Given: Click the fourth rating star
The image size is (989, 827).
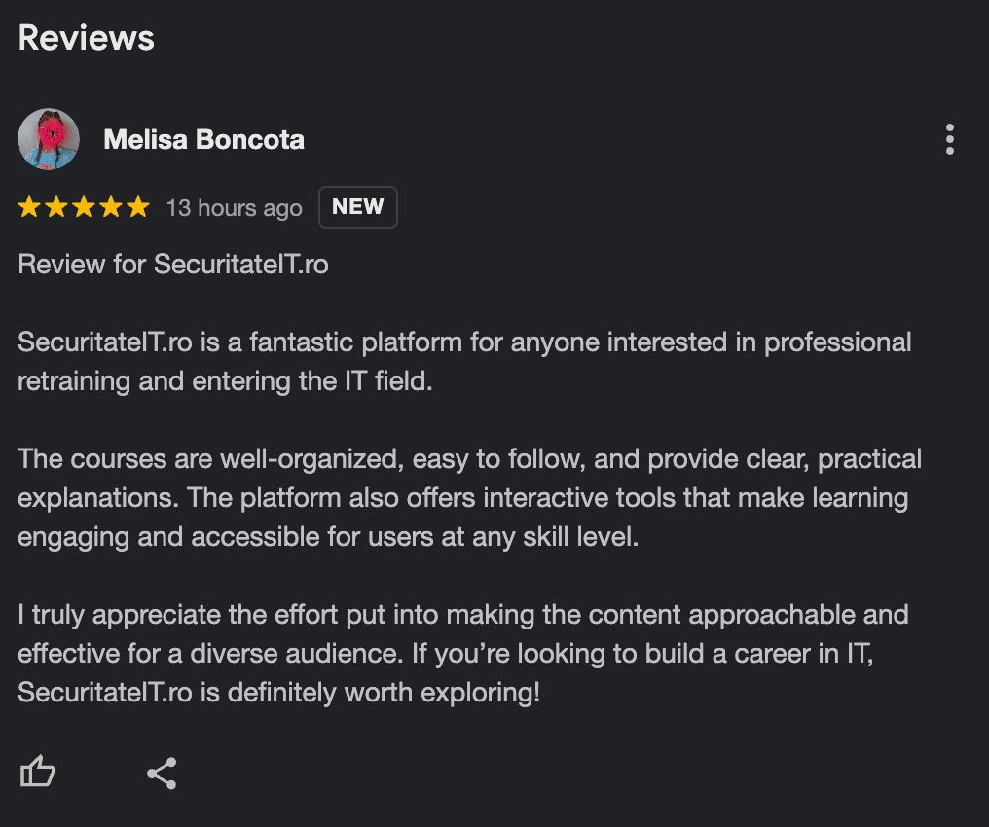Looking at the screenshot, I should tap(111, 207).
